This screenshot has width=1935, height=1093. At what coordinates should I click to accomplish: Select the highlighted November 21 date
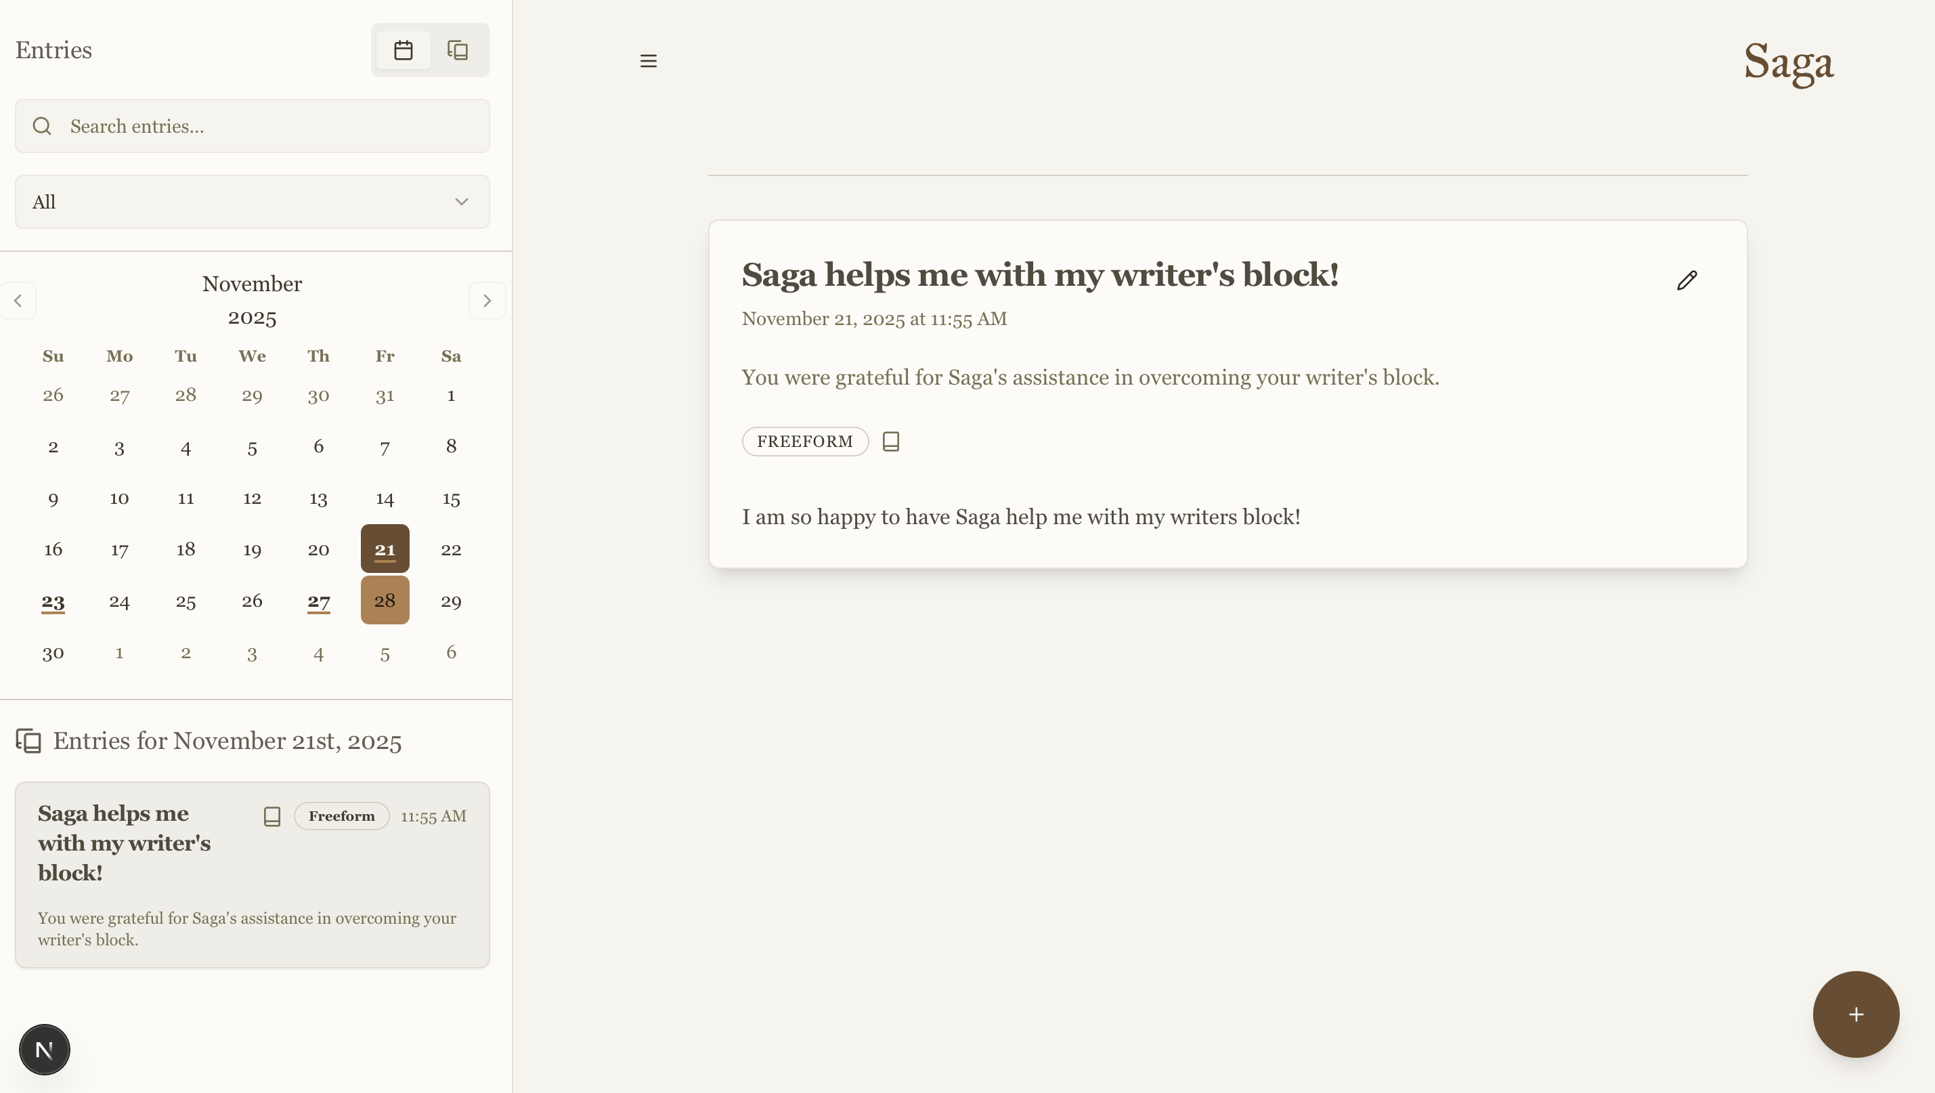(x=385, y=549)
